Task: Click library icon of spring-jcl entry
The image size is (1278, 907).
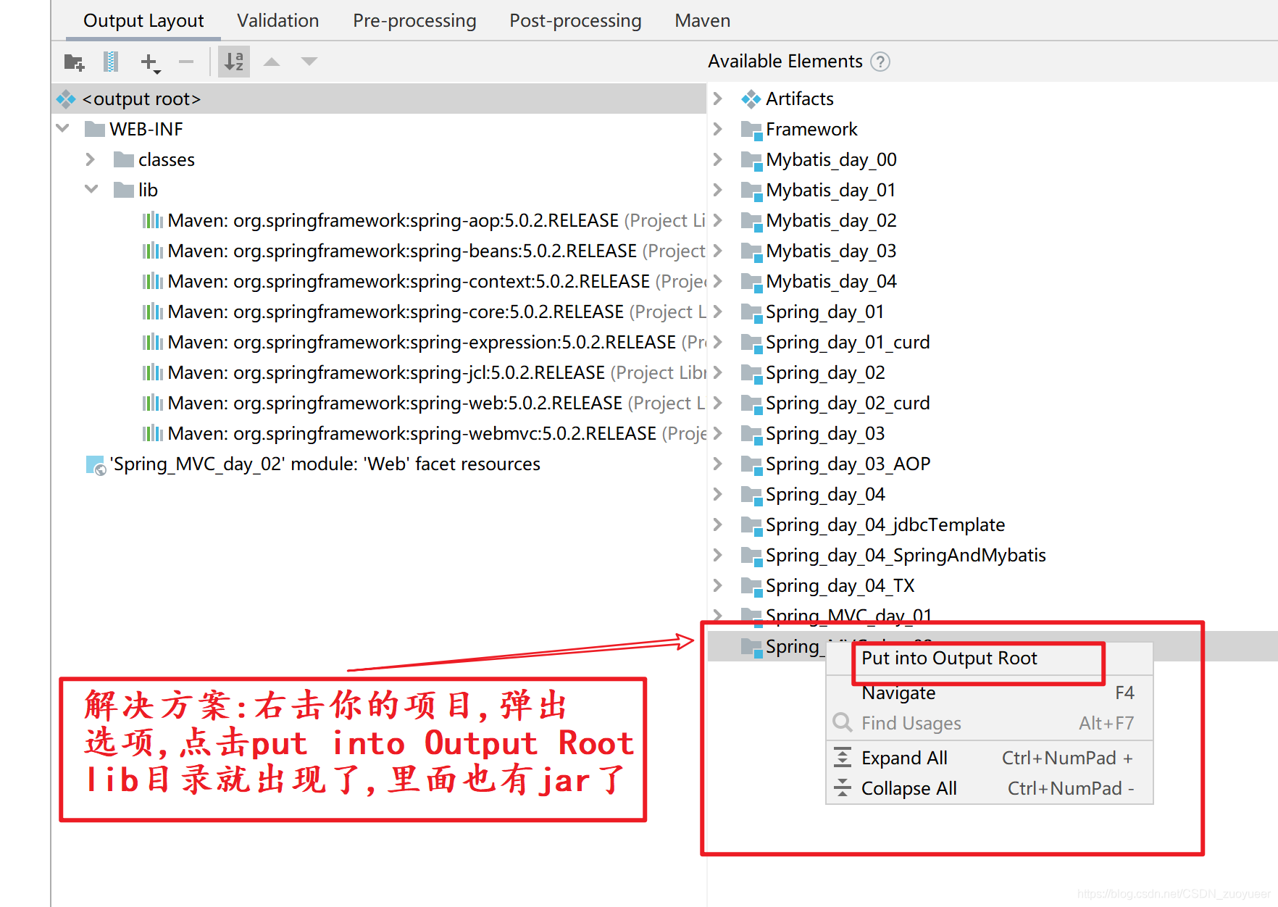Action: (153, 373)
